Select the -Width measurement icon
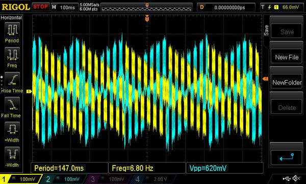 (12, 154)
